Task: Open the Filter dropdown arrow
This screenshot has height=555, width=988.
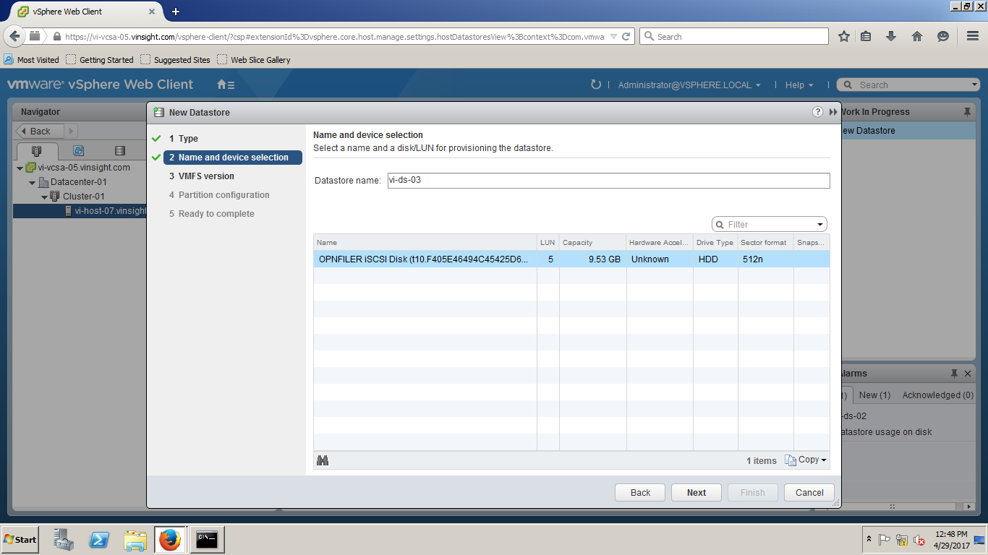Action: (820, 225)
